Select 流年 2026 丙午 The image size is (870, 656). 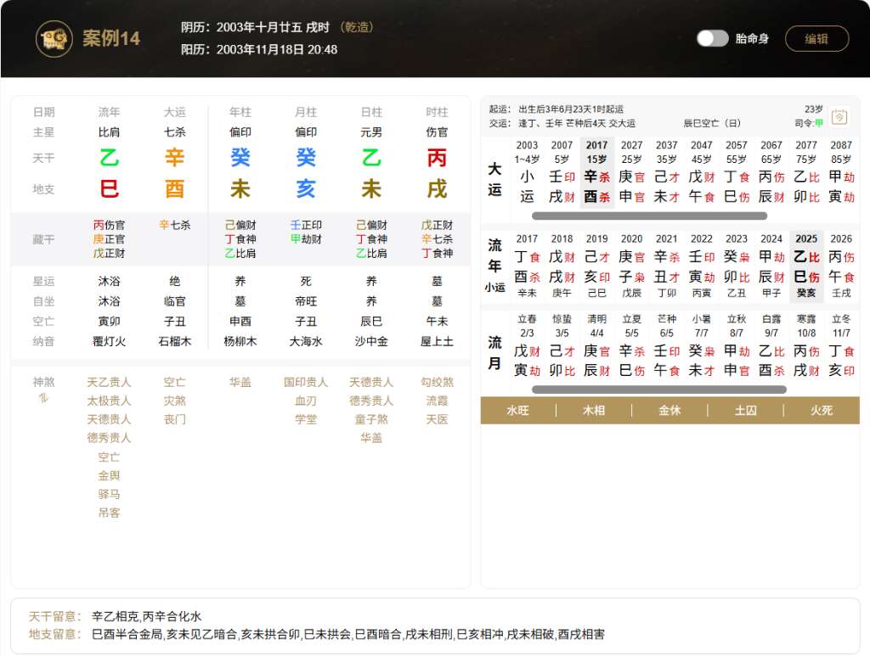(841, 266)
